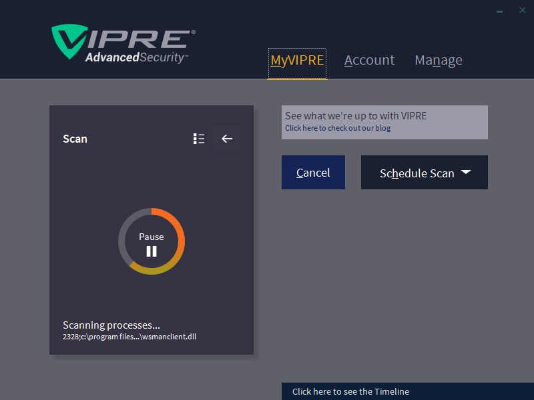The height and width of the screenshot is (400, 534).
Task: Click the blog banner about VIPRE
Action: 384,122
